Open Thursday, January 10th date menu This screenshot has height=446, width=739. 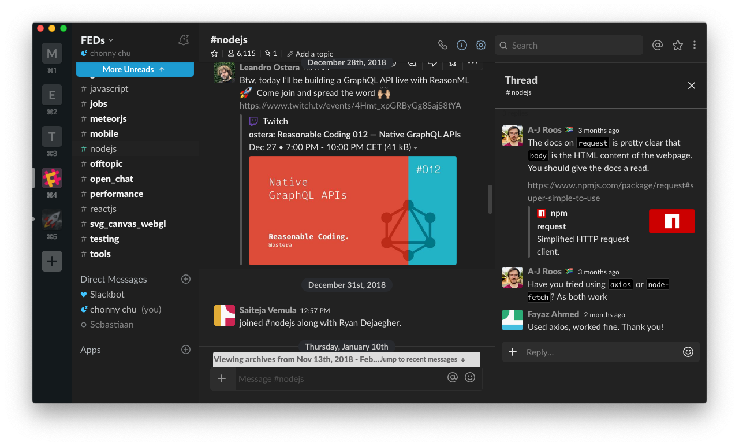click(x=347, y=346)
